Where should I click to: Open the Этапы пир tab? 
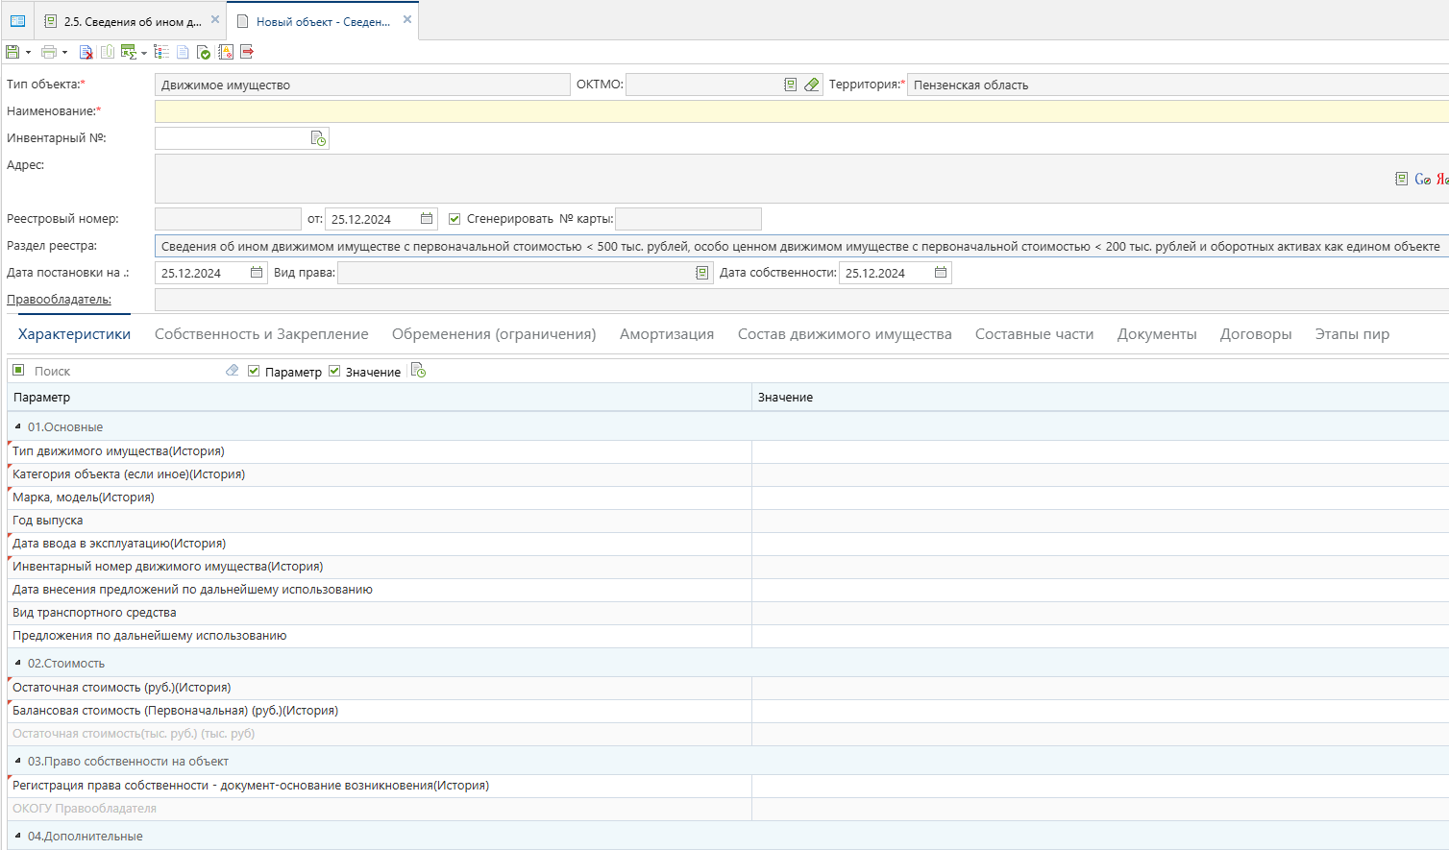[1352, 334]
